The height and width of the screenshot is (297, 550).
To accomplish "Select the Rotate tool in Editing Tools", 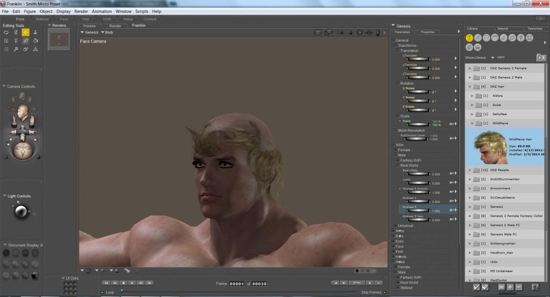I will pyautogui.click(x=6, y=32).
